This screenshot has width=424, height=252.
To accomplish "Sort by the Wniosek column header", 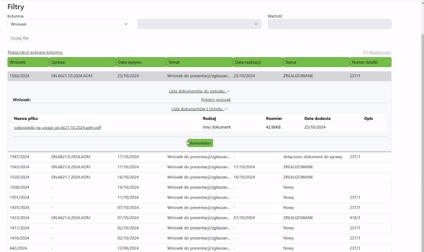I will pos(28,62).
